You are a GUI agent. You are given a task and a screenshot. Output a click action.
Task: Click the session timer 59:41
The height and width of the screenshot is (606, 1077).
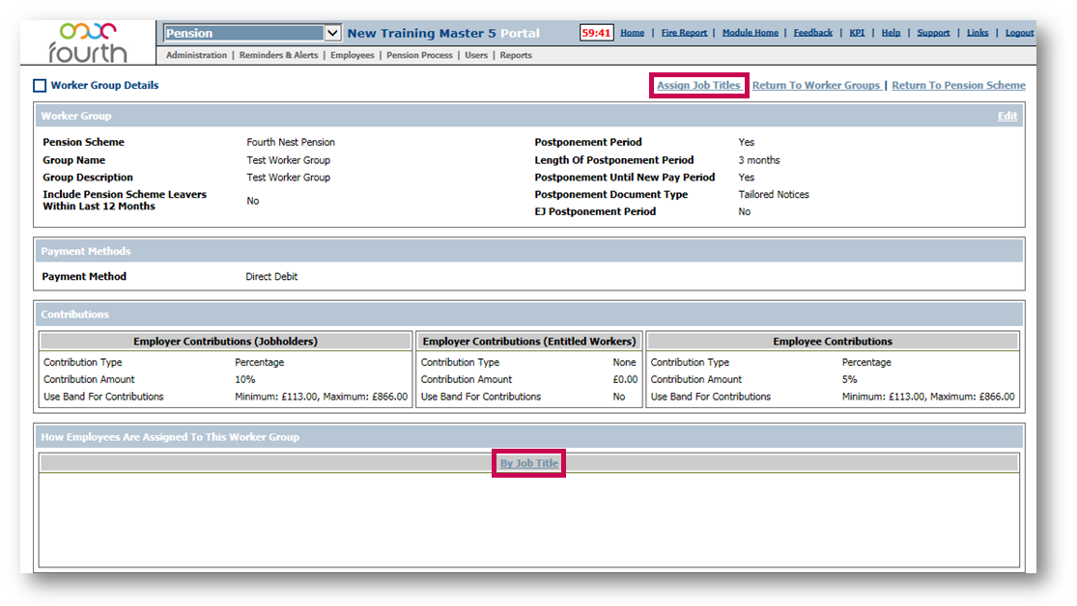click(596, 33)
